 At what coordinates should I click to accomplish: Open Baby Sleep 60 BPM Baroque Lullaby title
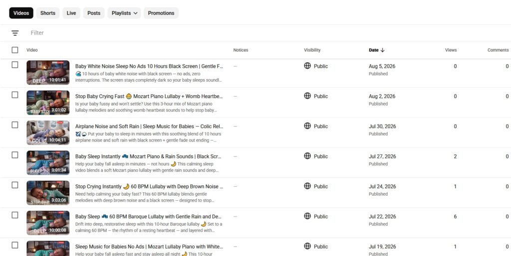149,216
